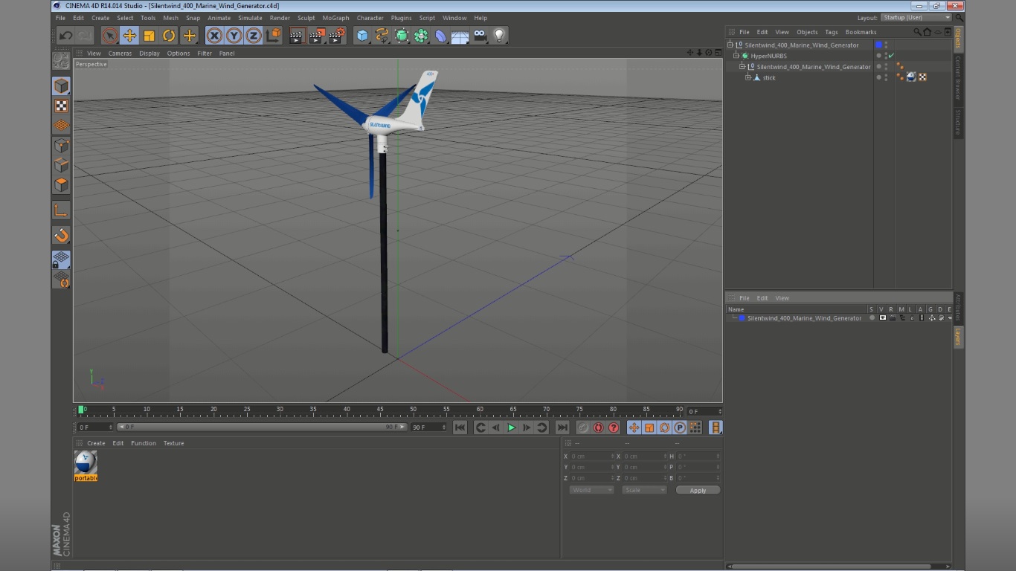Open the File menu in main menu bar

coord(60,18)
